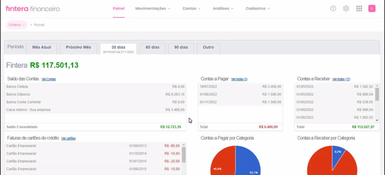Select the Outro period tab
The width and height of the screenshot is (385, 175).
coord(208,49)
